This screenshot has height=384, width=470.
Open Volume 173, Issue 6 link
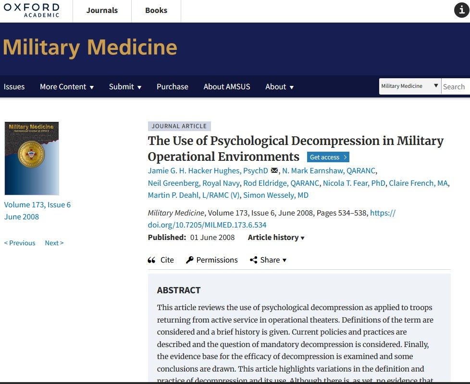(37, 205)
